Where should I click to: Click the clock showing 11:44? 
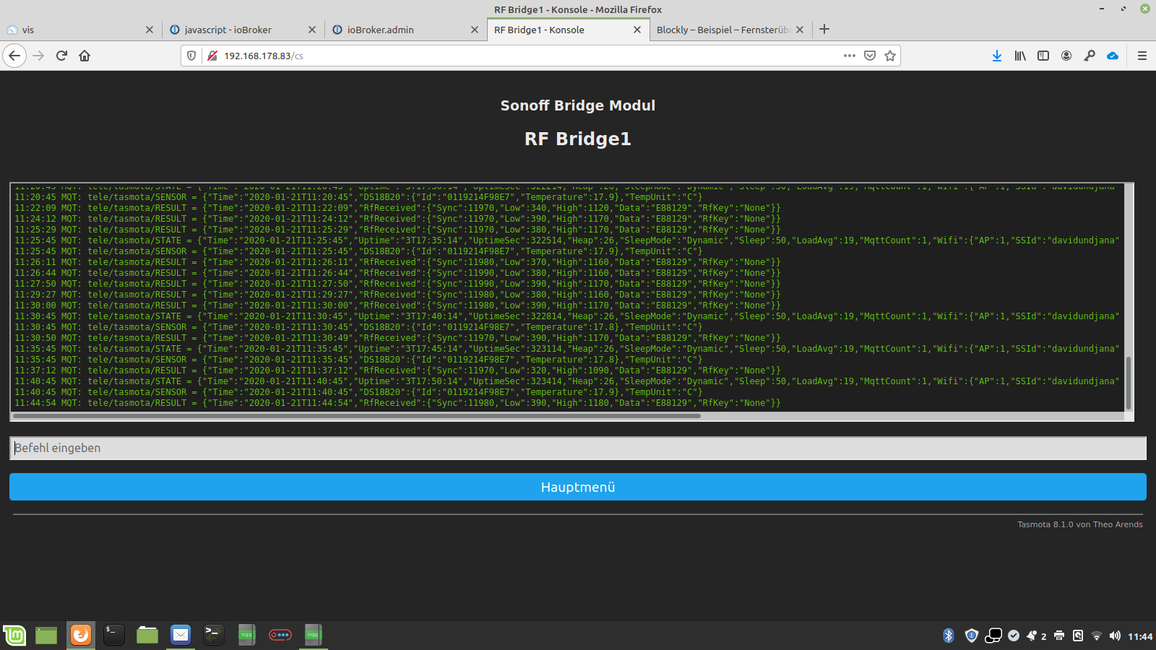(x=1140, y=636)
